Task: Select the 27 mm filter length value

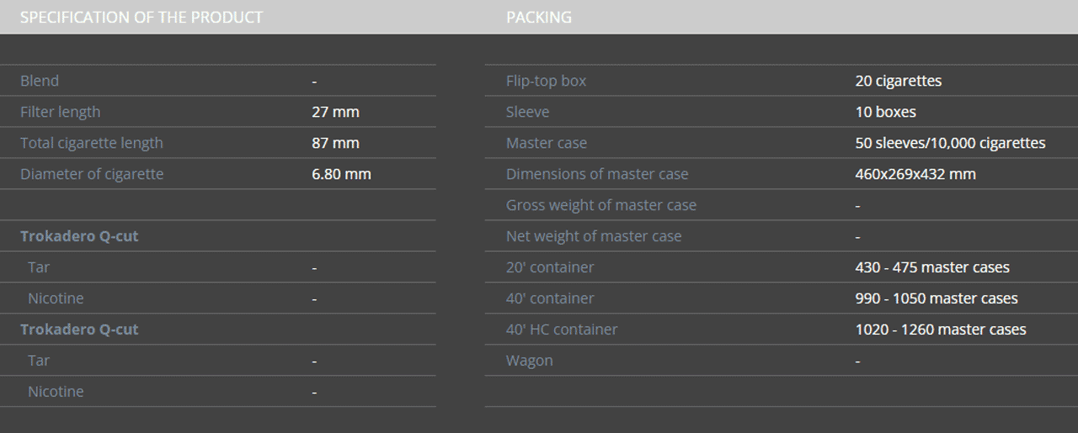Action: 335,112
